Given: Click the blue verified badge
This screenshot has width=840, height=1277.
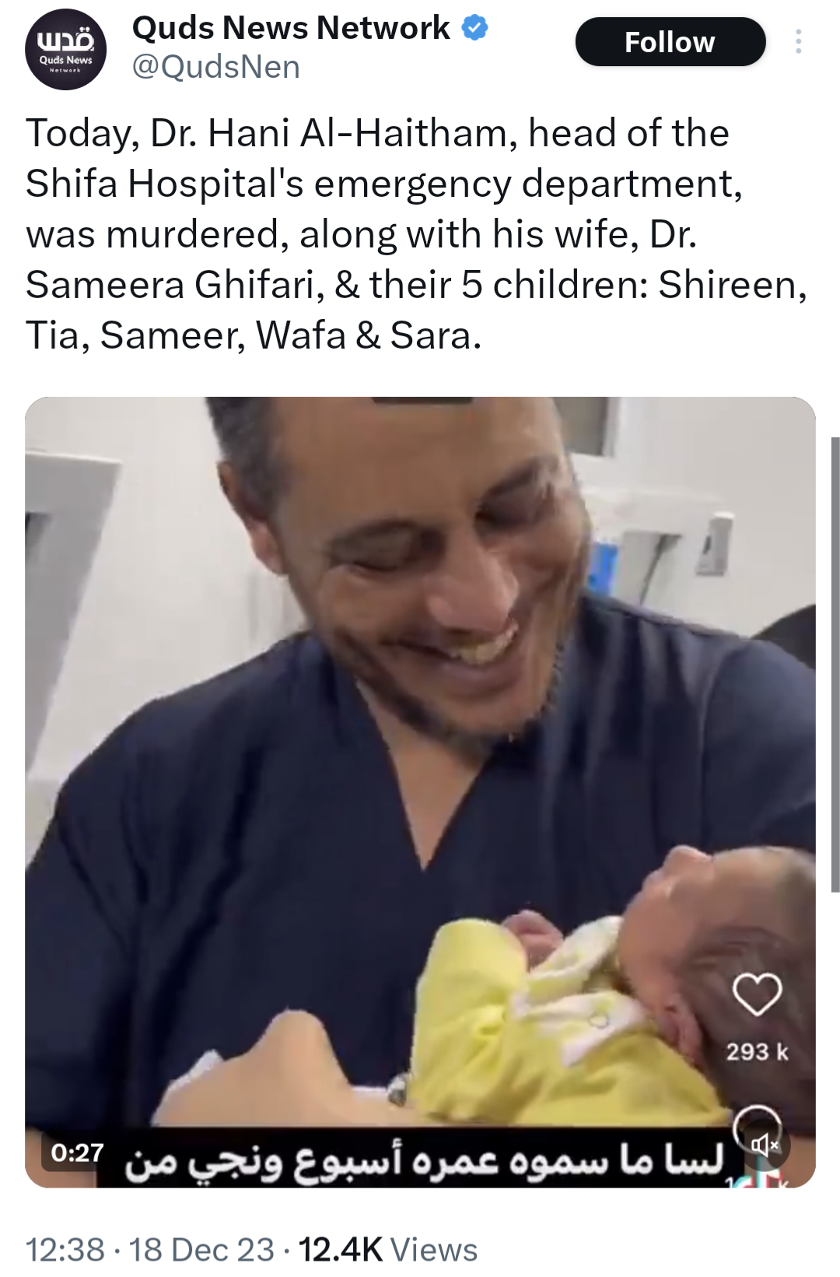Looking at the screenshot, I should point(474,29).
